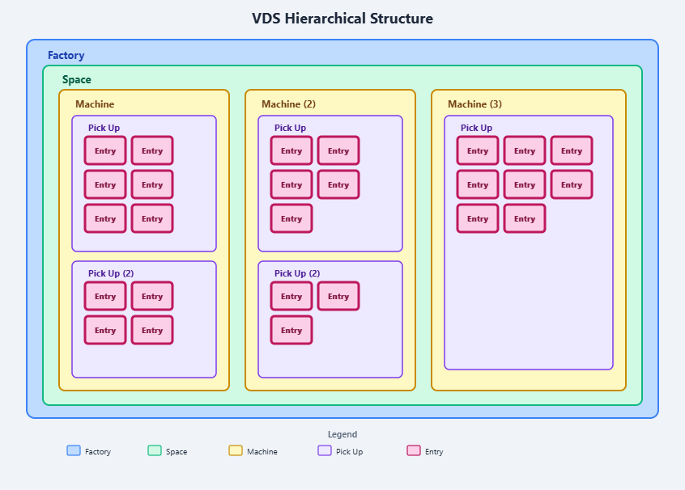Select the Factory container label
This screenshot has height=490, width=685.
tap(66, 56)
